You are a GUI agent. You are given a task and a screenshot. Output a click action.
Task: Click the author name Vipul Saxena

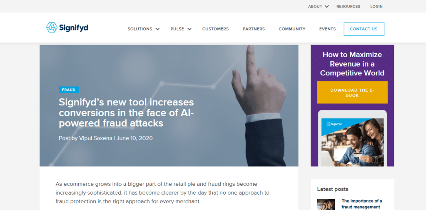(x=96, y=138)
